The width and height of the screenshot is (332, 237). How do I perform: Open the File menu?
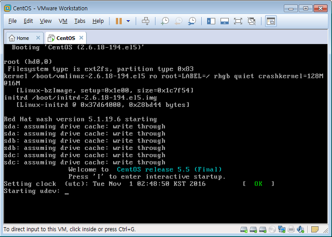point(12,21)
